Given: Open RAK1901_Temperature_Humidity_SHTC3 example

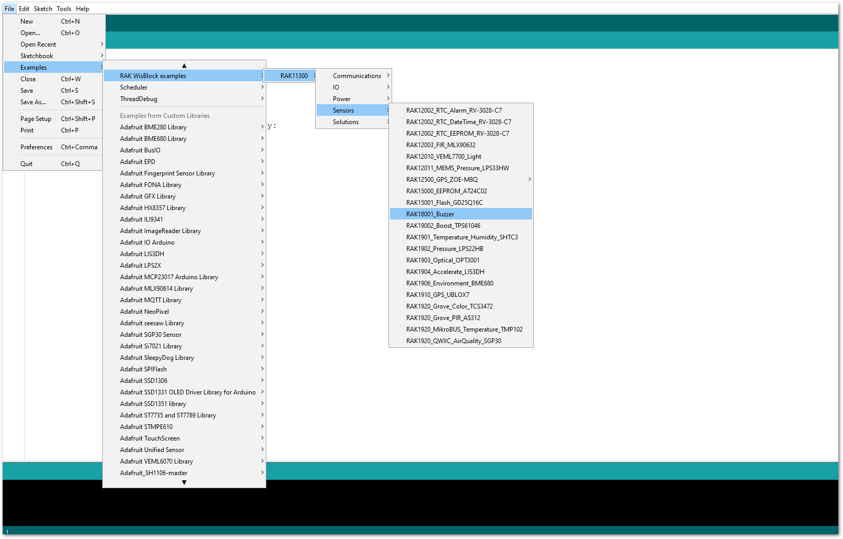Looking at the screenshot, I should 461,237.
